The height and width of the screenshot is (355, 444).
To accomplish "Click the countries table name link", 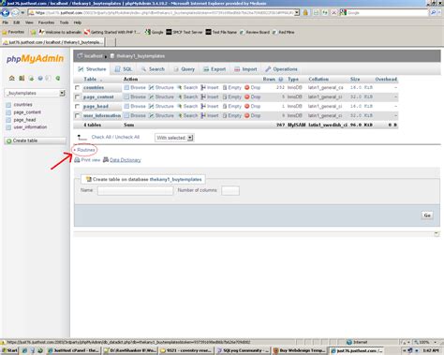I will coord(94,88).
